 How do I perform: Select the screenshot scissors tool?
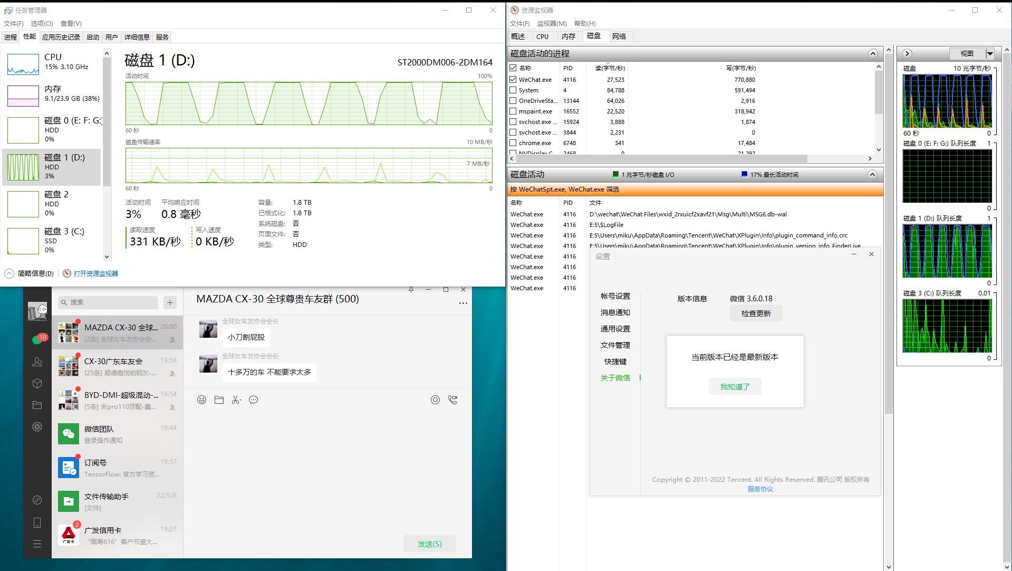pyautogui.click(x=236, y=400)
